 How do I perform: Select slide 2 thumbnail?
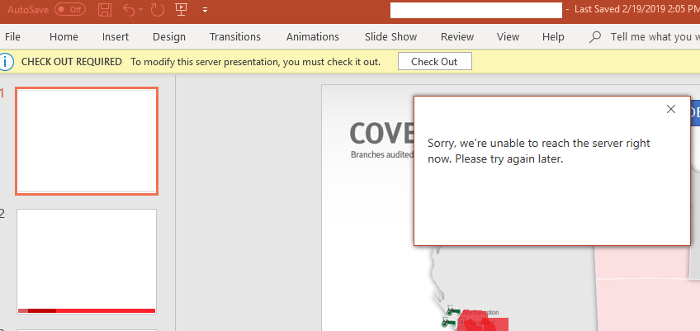tap(87, 262)
